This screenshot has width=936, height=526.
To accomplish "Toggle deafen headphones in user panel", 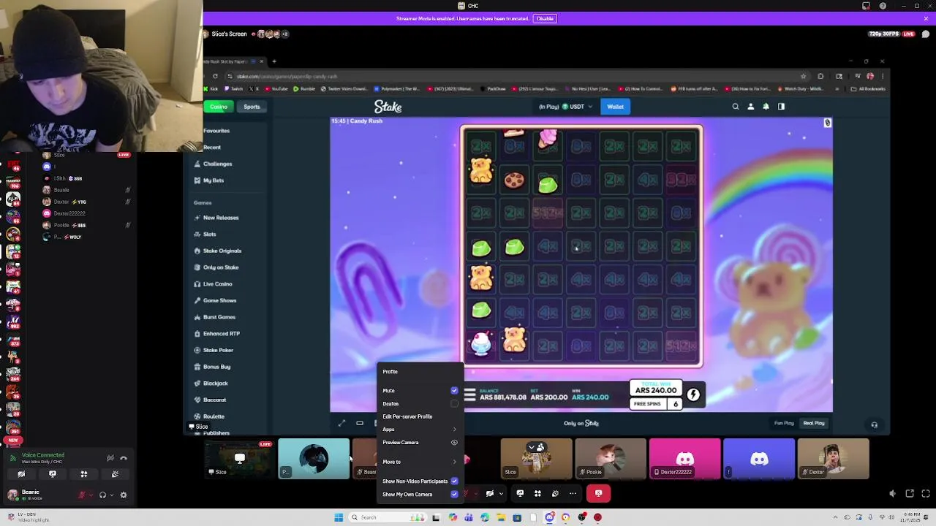I will [x=102, y=495].
